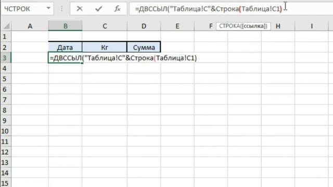Screen dimensions: 333x187
Task: Select column B header
Action: (x=65, y=26)
